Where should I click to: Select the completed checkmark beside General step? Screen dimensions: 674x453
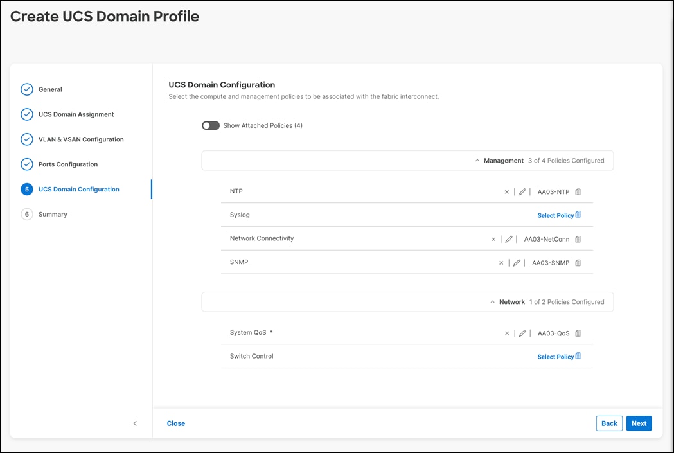pyautogui.click(x=26, y=89)
